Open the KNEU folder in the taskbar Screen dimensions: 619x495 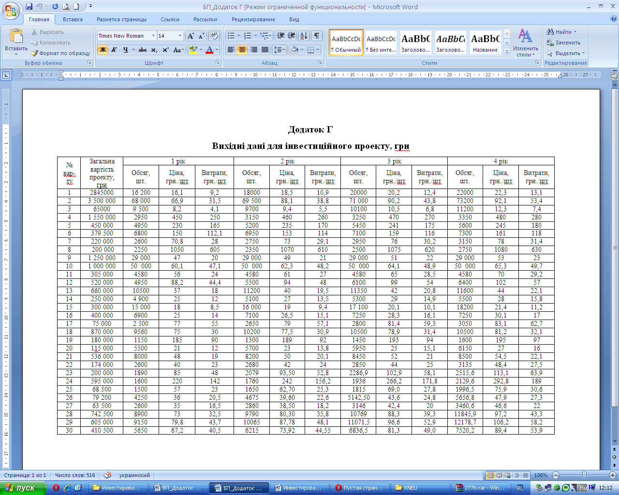(419, 488)
